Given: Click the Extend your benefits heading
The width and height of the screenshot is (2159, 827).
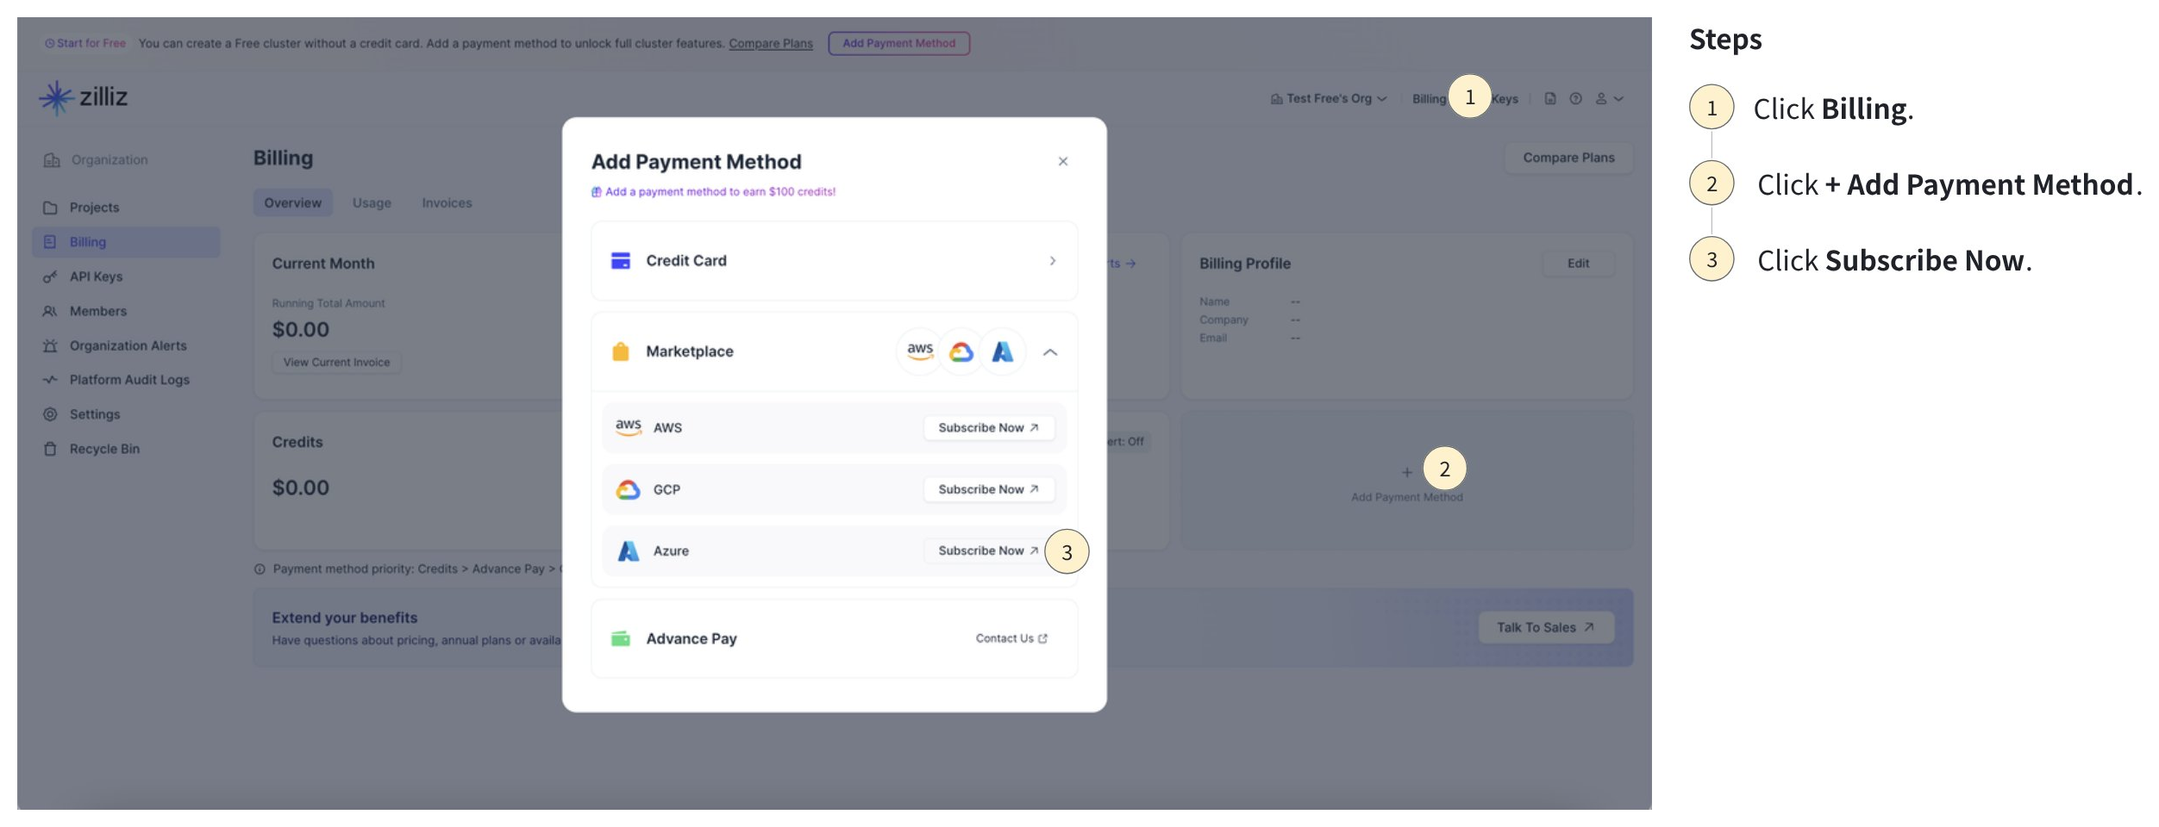Looking at the screenshot, I should (x=345, y=618).
